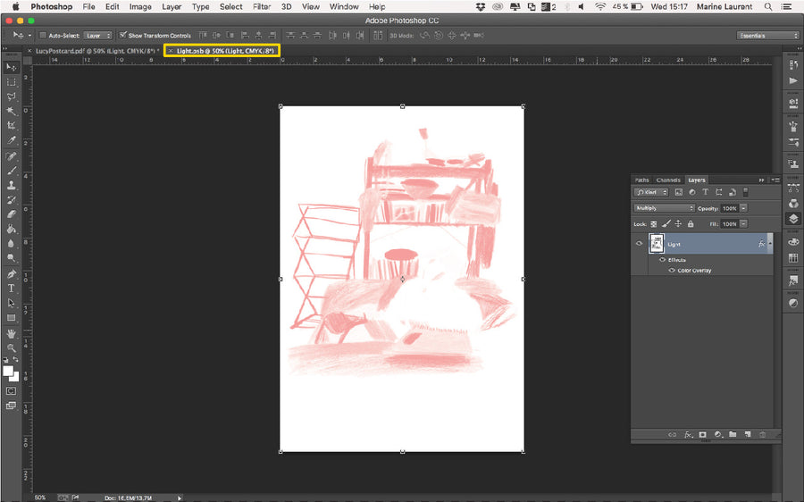
Task: Open the Fill slider dropdown arrow
Action: pyautogui.click(x=743, y=224)
